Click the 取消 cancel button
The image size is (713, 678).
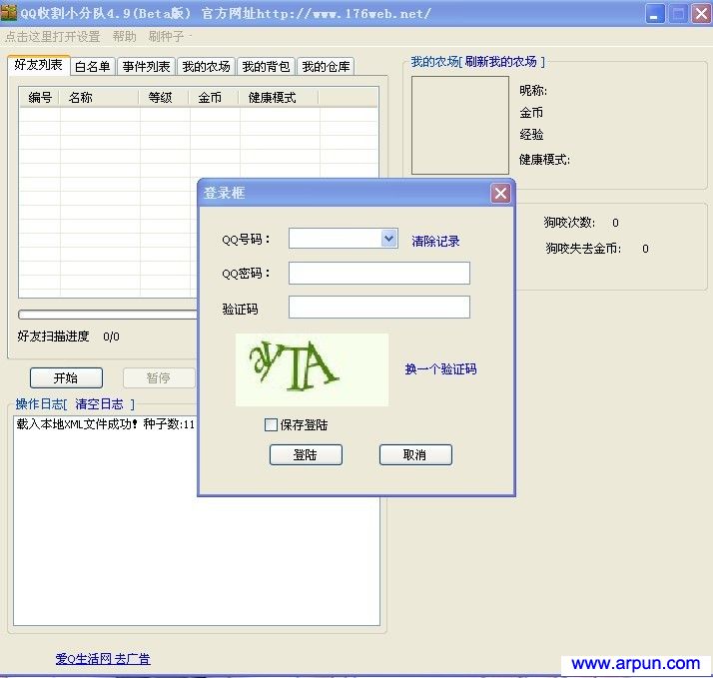pos(415,454)
